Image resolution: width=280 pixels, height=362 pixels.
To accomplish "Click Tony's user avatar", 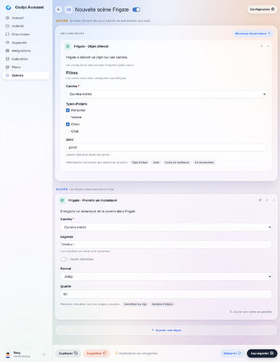I will click(8, 355).
